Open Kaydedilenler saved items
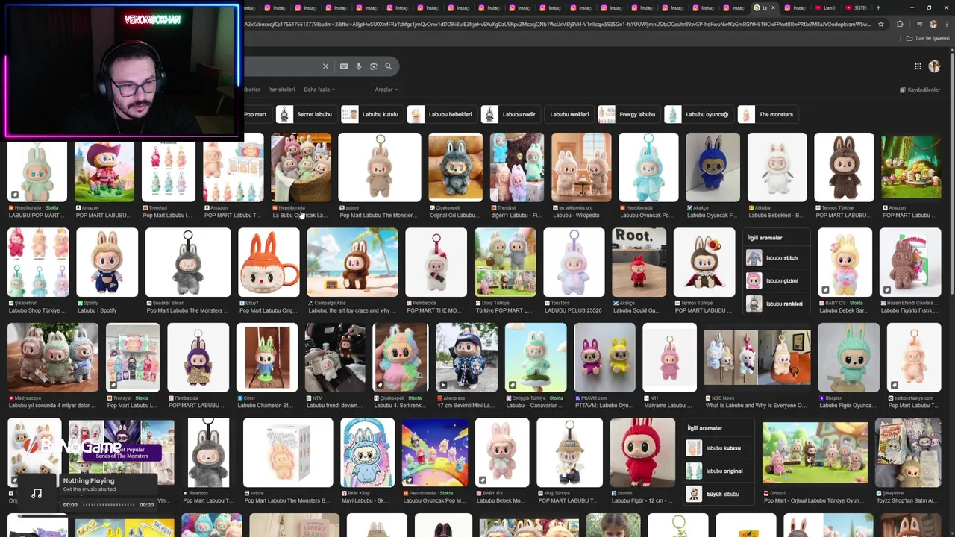Viewport: 955px width, 537px height. 919,89
